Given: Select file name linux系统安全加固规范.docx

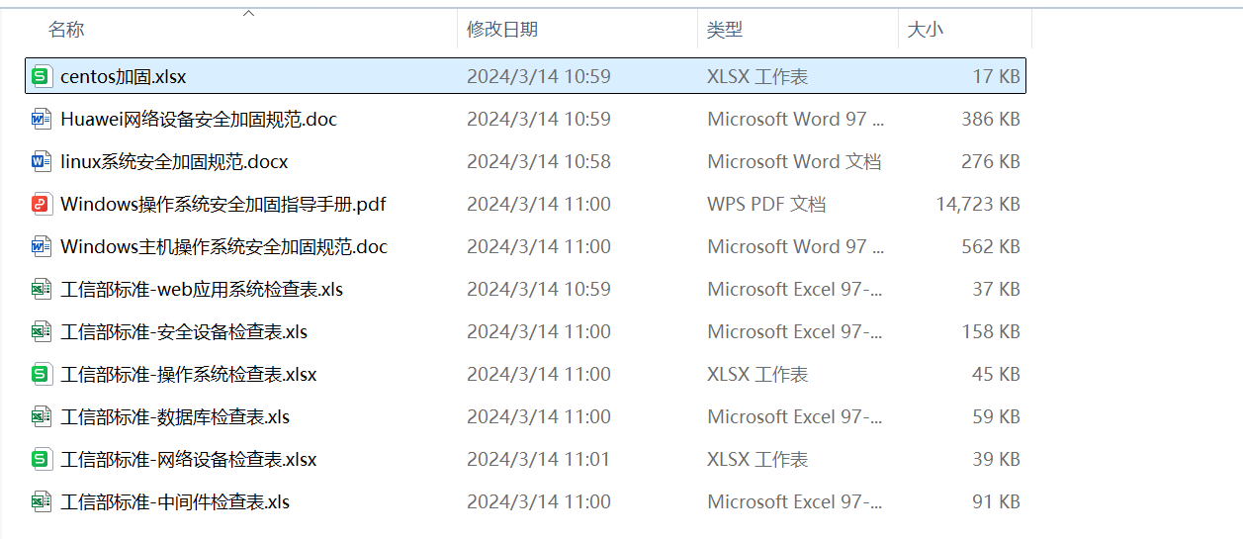Looking at the screenshot, I should [174, 161].
